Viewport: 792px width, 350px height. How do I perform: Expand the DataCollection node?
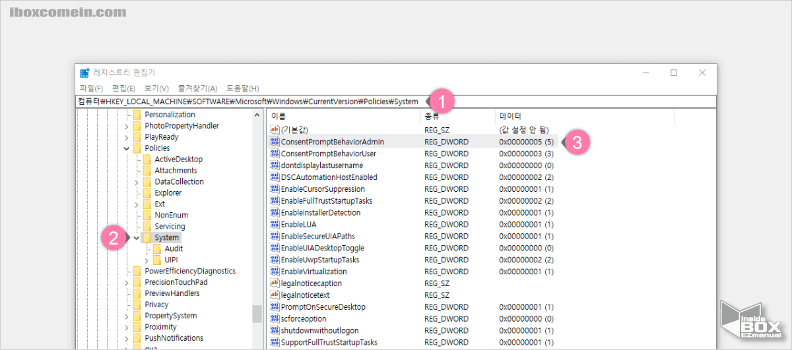tap(137, 182)
